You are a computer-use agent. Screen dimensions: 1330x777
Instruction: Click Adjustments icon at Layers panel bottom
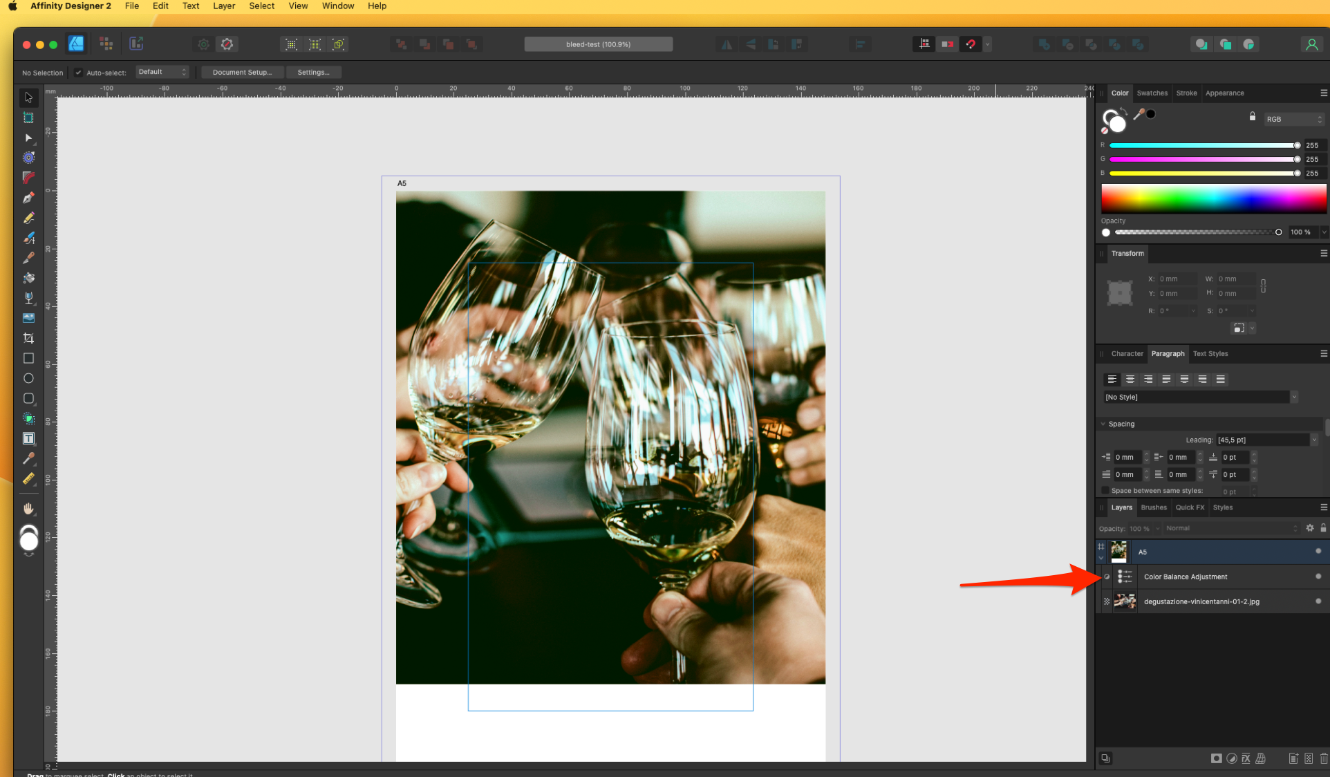click(1231, 758)
